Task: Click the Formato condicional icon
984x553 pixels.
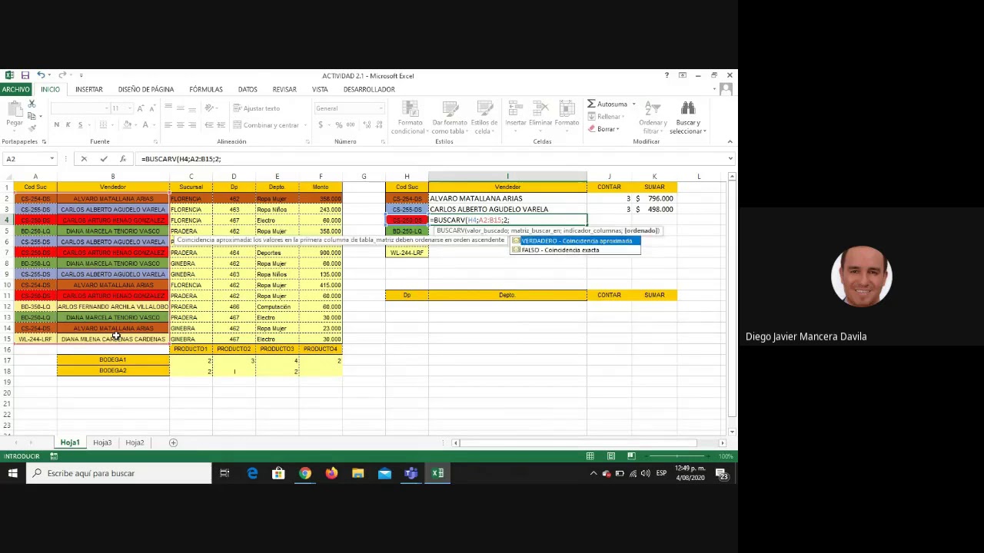Action: [x=410, y=109]
